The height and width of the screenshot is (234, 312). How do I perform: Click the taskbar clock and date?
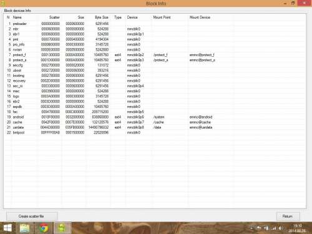[x=297, y=228]
